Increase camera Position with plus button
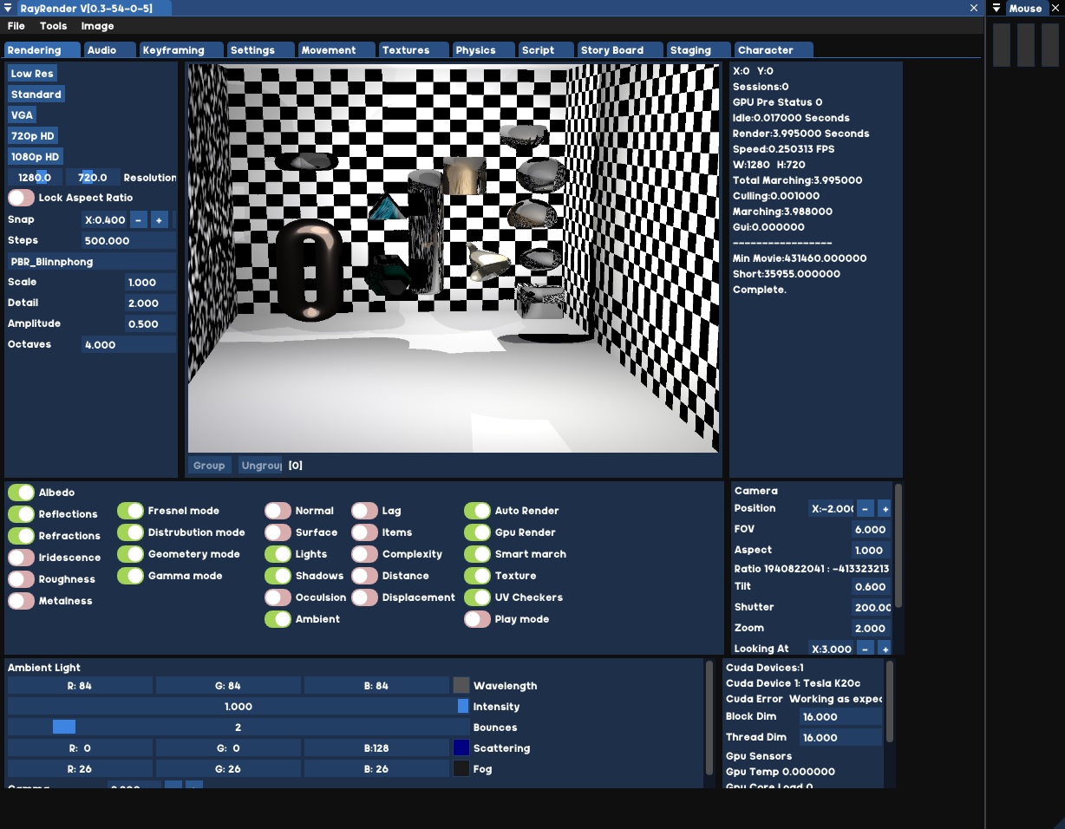This screenshot has height=829, width=1065. [885, 509]
